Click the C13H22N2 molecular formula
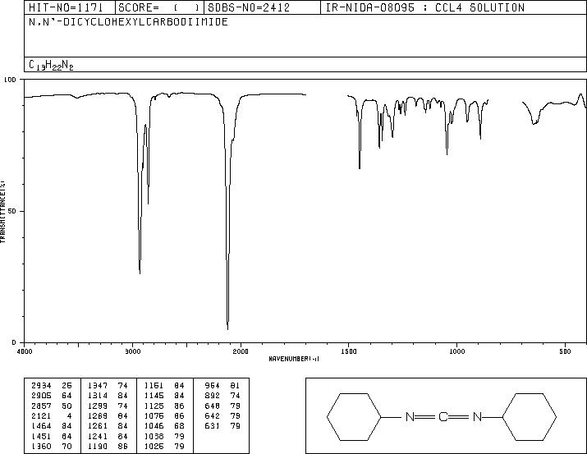This screenshot has height=454, width=587. point(51,65)
